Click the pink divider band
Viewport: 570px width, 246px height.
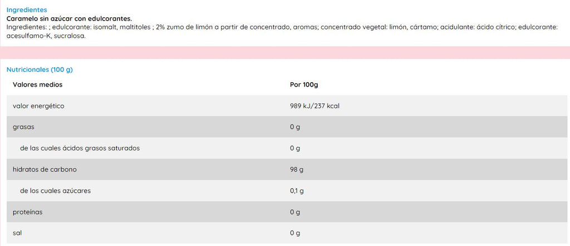285,53
